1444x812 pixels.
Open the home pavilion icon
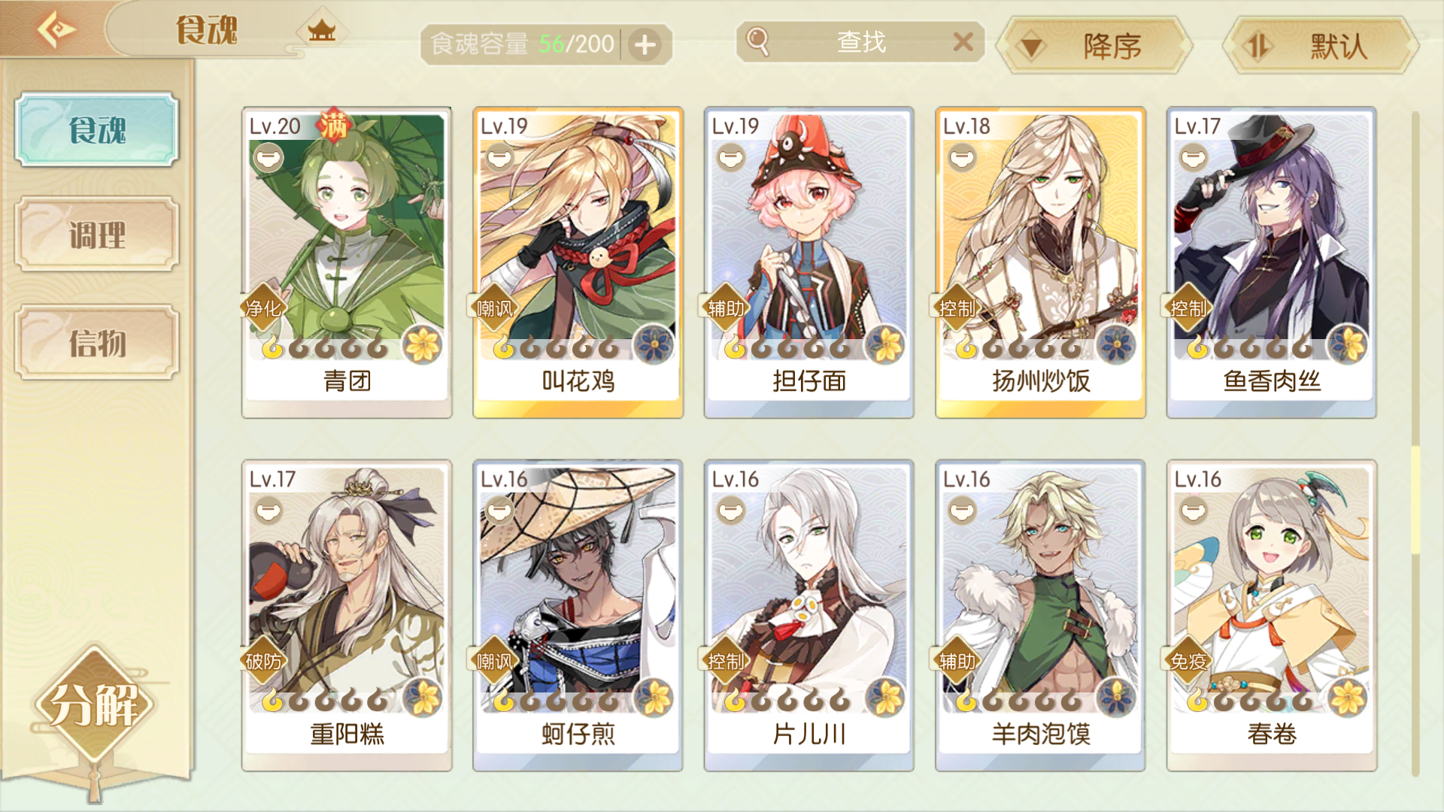point(322,32)
